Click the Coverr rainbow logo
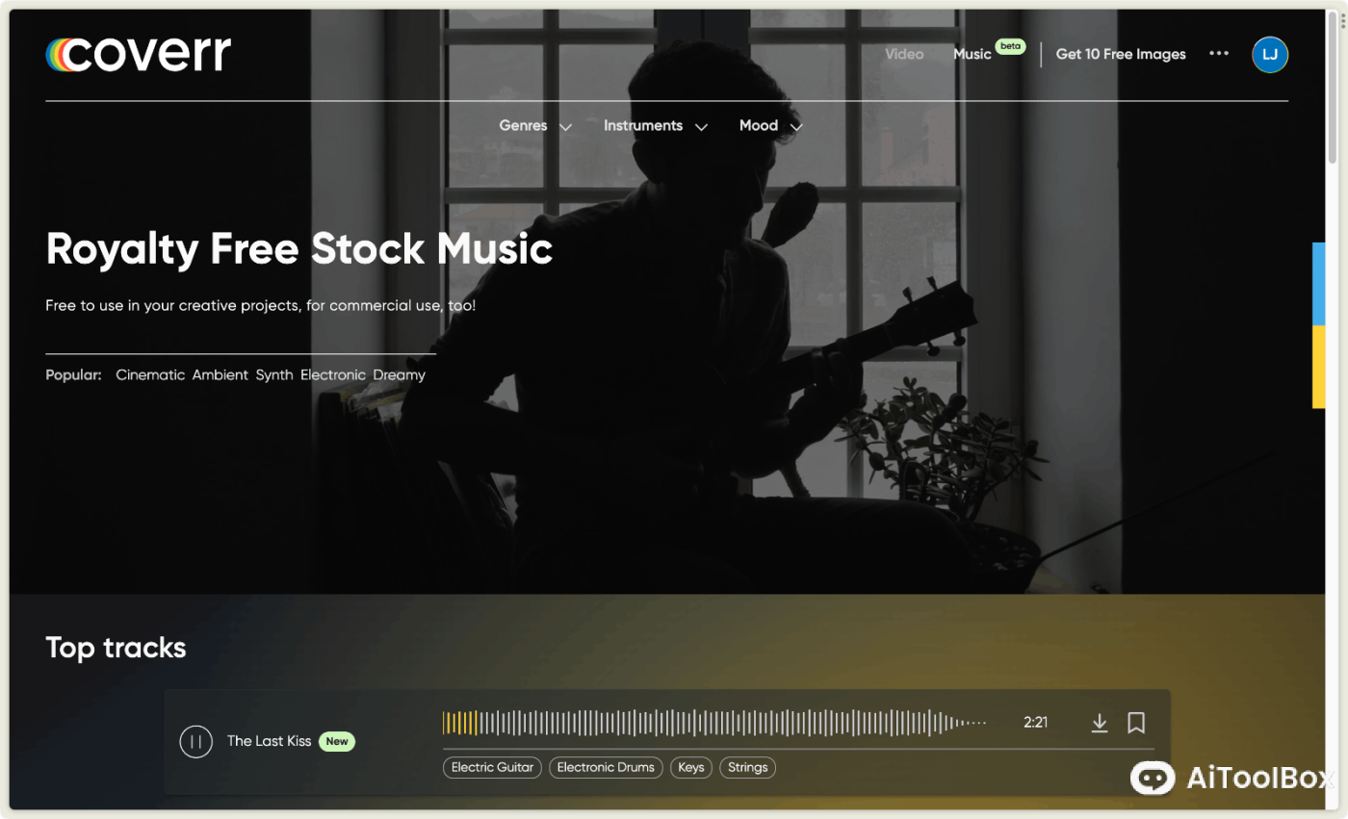This screenshot has height=819, width=1348. (138, 54)
